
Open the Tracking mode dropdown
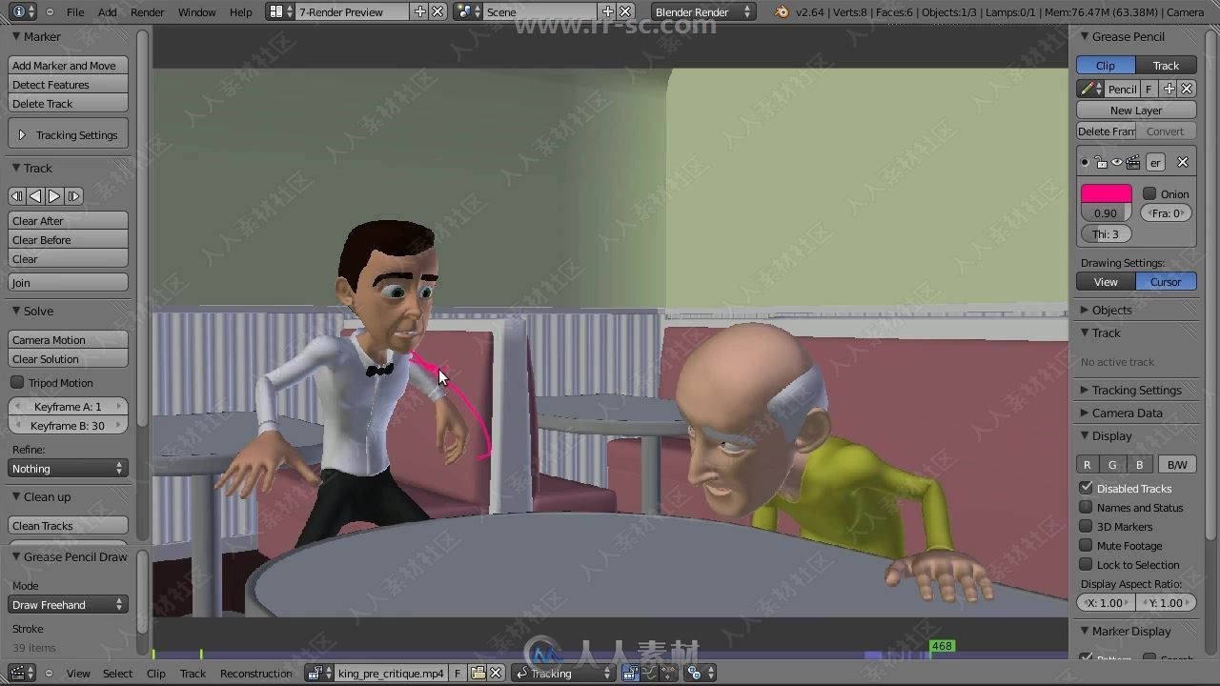[564, 673]
